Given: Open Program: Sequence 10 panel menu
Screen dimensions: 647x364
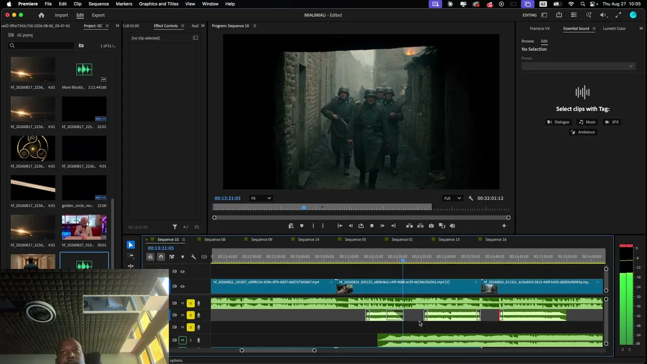Looking at the screenshot, I should (255, 26).
